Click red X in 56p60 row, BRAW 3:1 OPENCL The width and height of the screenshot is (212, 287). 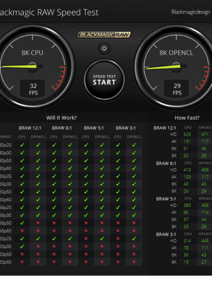click(134, 231)
